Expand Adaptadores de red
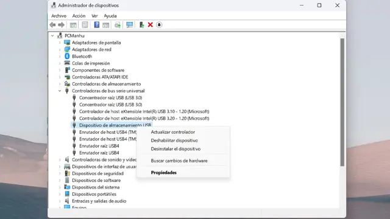390x219 pixels. click(60, 50)
